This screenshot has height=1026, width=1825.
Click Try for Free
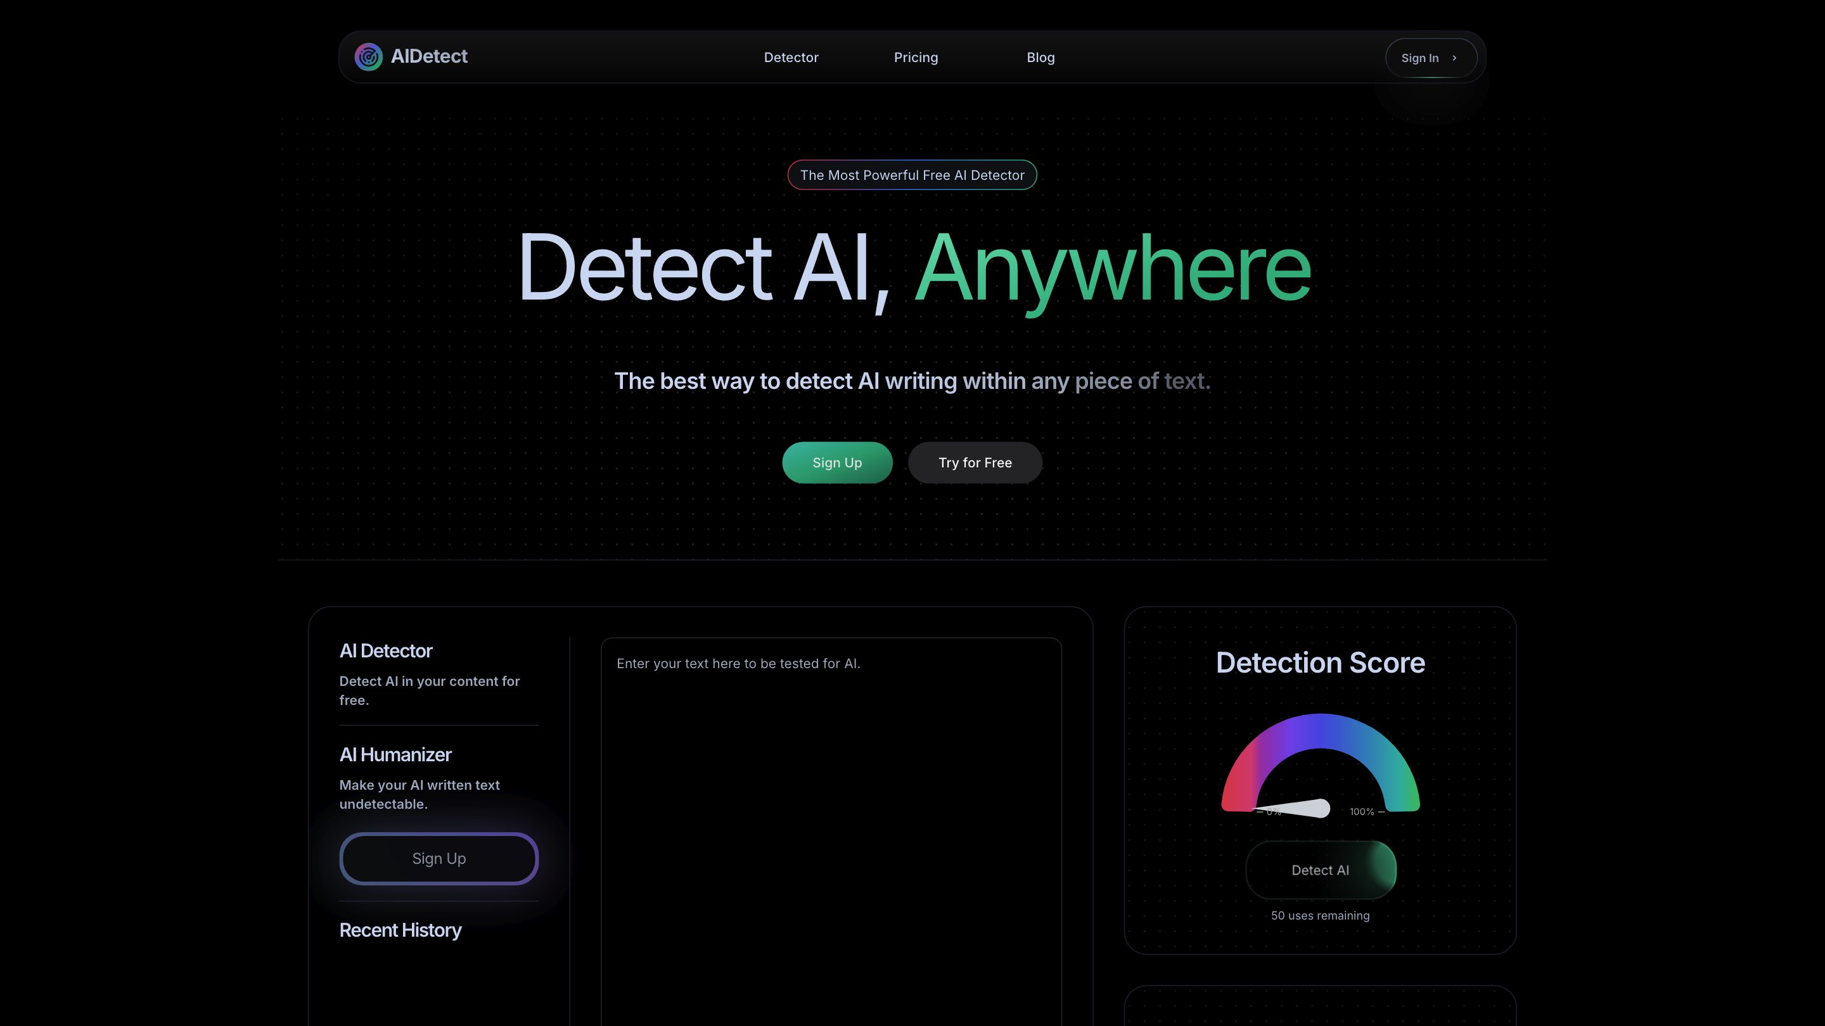point(975,462)
